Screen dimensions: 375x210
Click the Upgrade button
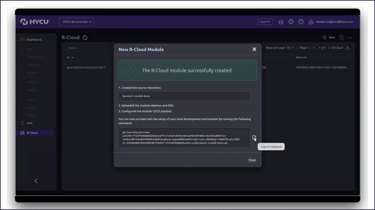click(265, 22)
